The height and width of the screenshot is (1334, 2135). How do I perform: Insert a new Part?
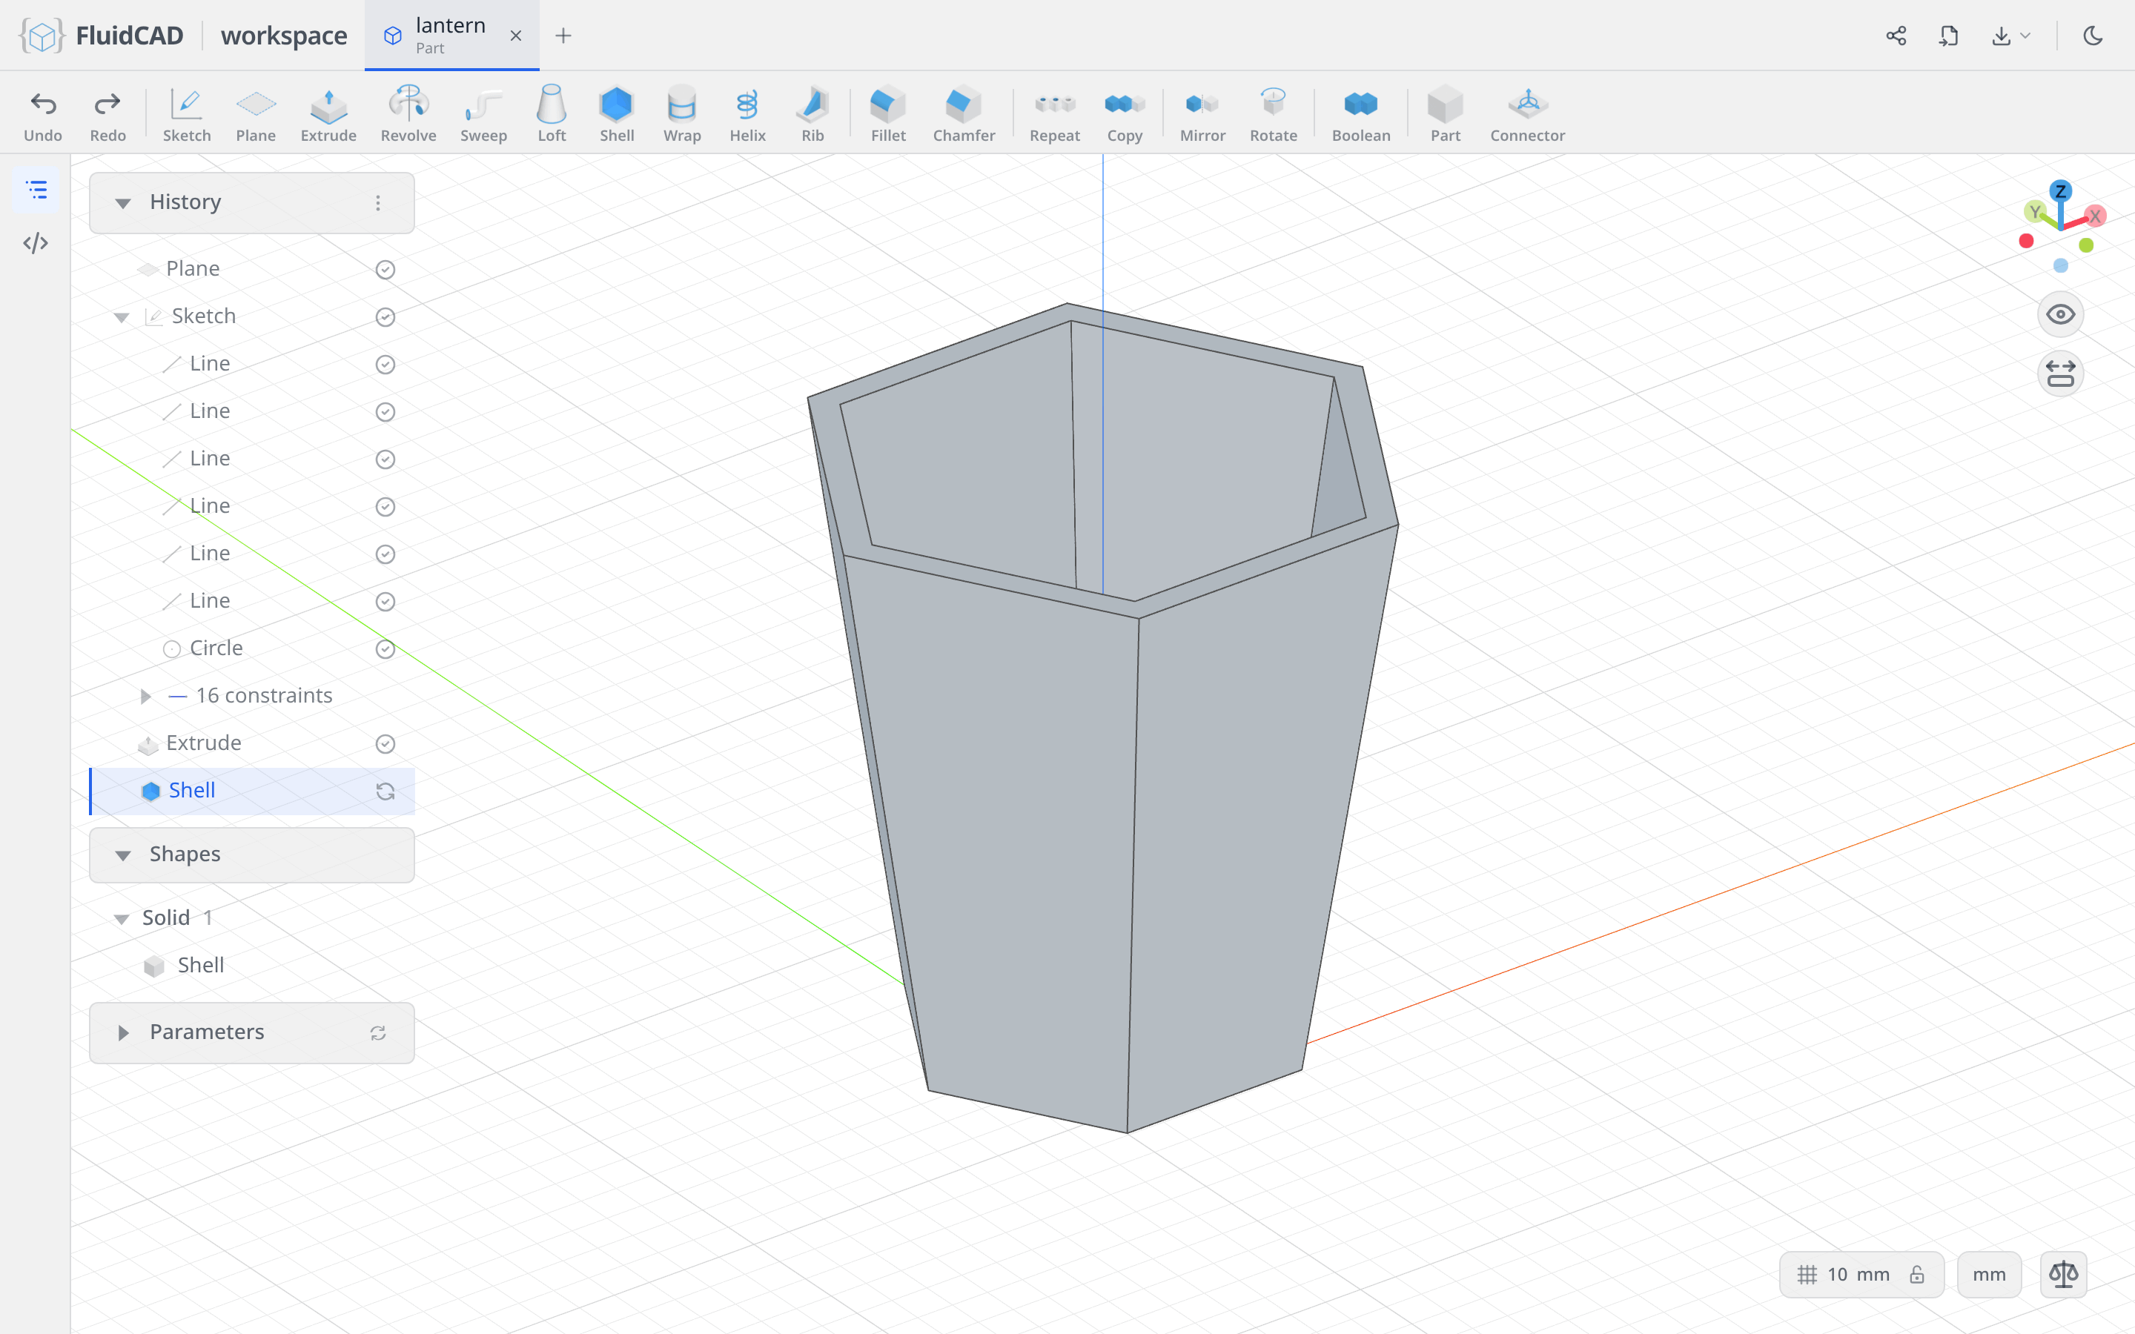(x=1445, y=114)
